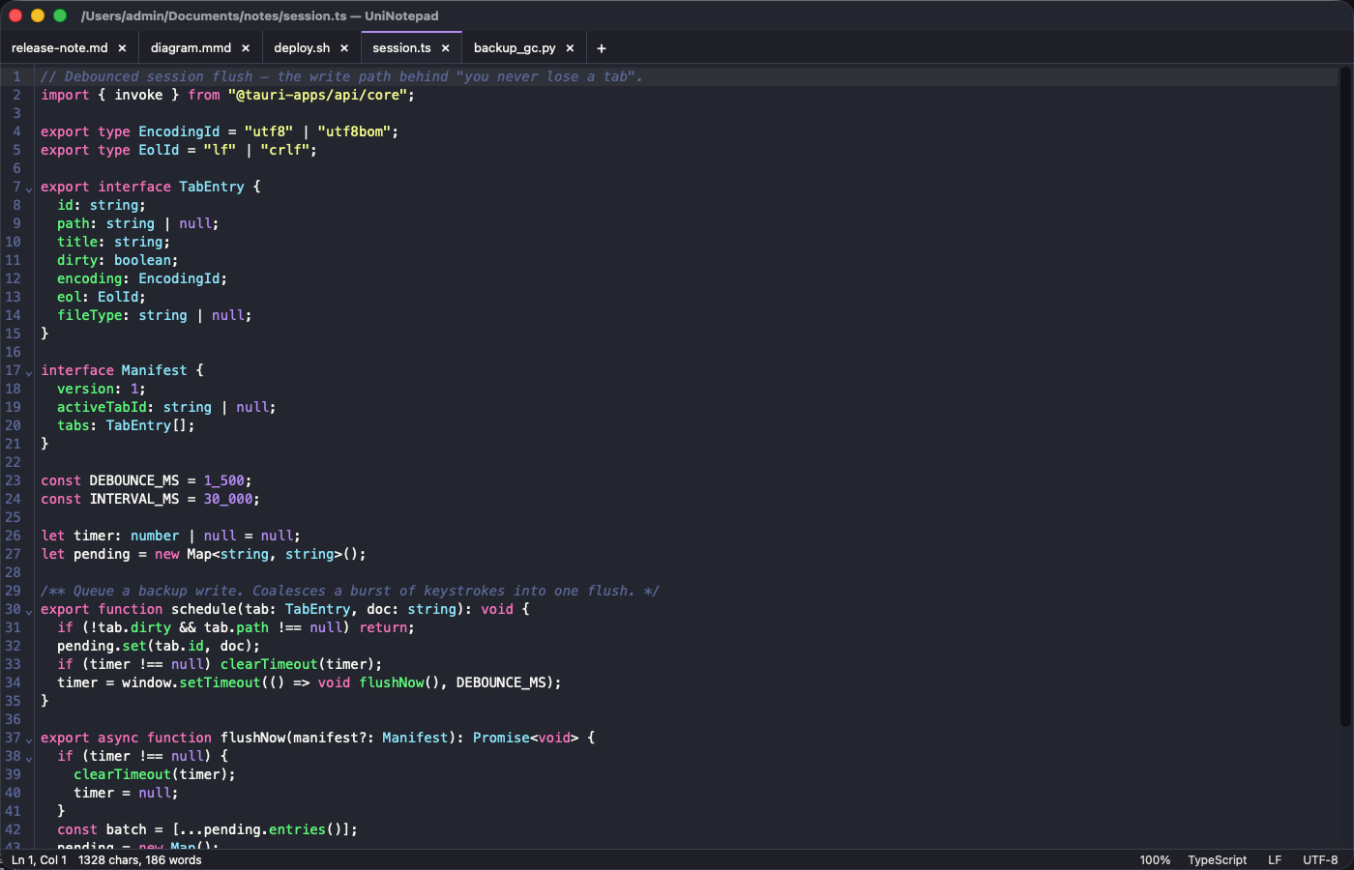This screenshot has height=870, width=1354.
Task: Place cursor on DEBOUNCE_MS constant on line 23
Action: pyautogui.click(x=134, y=480)
